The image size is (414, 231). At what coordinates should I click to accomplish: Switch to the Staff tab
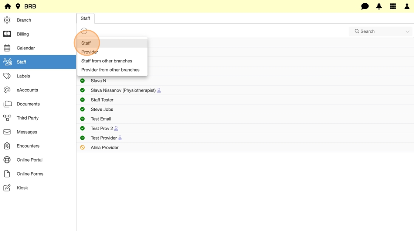[x=85, y=18]
